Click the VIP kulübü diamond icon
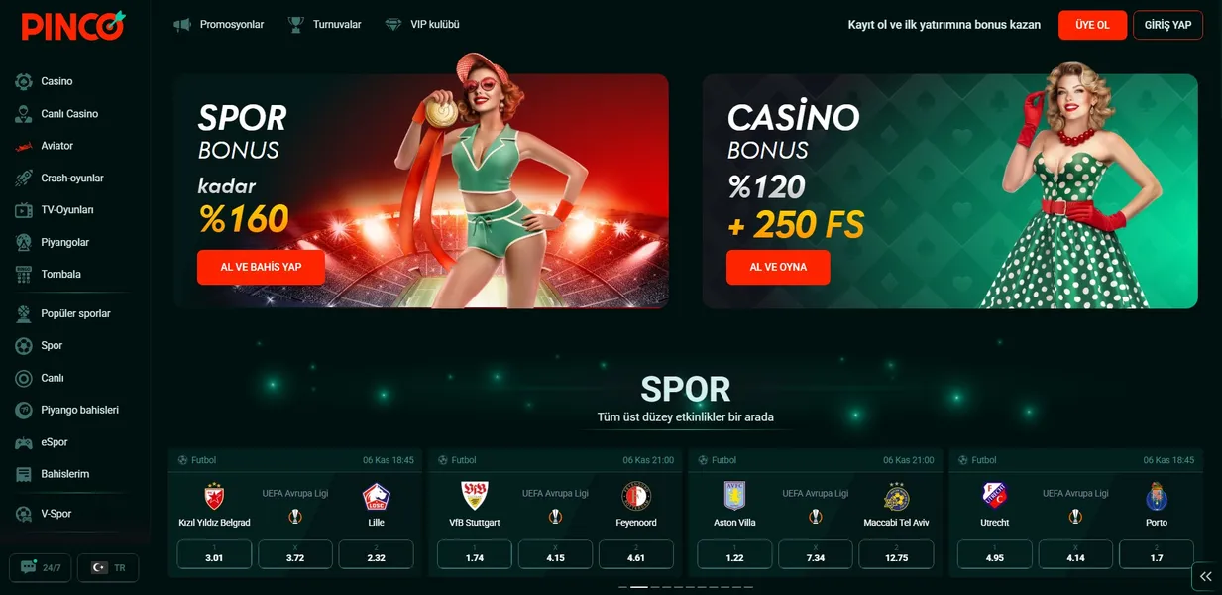Image resolution: width=1222 pixels, height=595 pixels. [393, 24]
